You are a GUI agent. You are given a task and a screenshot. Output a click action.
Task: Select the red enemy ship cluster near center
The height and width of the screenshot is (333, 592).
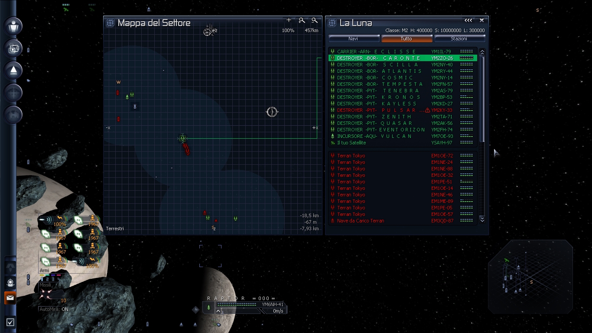point(186,149)
